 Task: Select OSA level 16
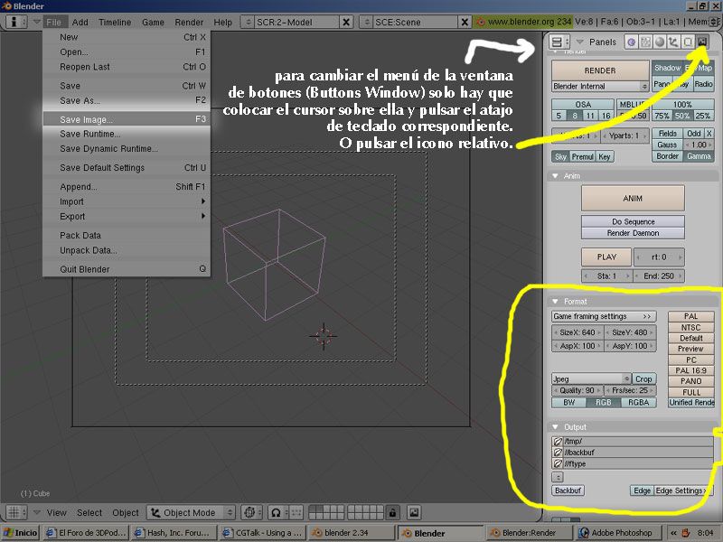click(606, 116)
